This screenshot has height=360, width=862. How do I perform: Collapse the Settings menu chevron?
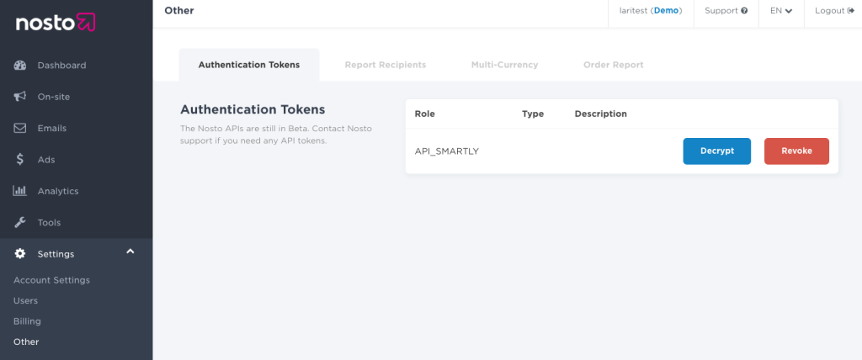click(x=130, y=252)
